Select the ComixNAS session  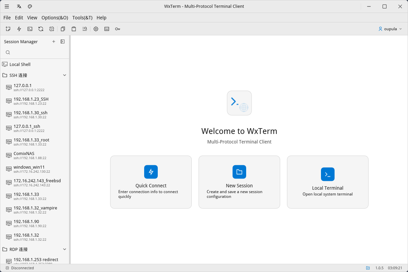pyautogui.click(x=35, y=155)
